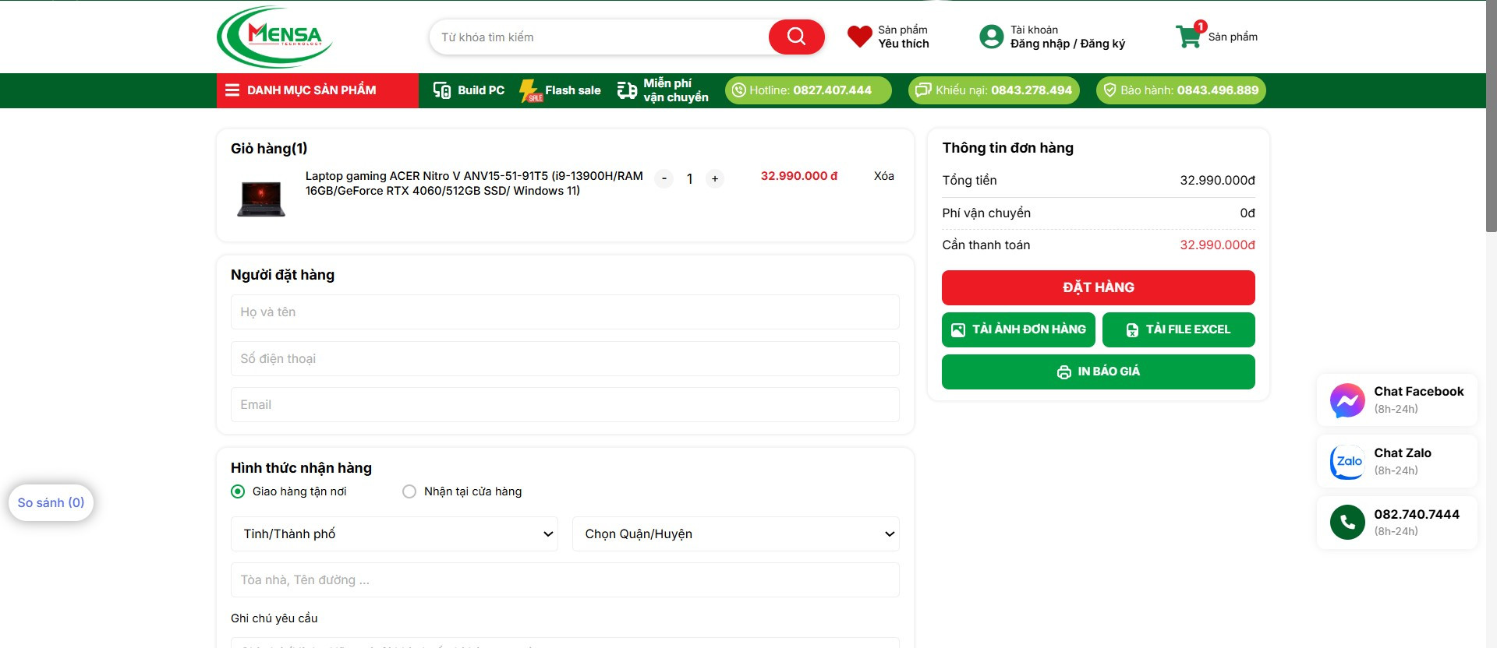Click the green account avatar icon
This screenshot has width=1497, height=648.
pyautogui.click(x=991, y=37)
